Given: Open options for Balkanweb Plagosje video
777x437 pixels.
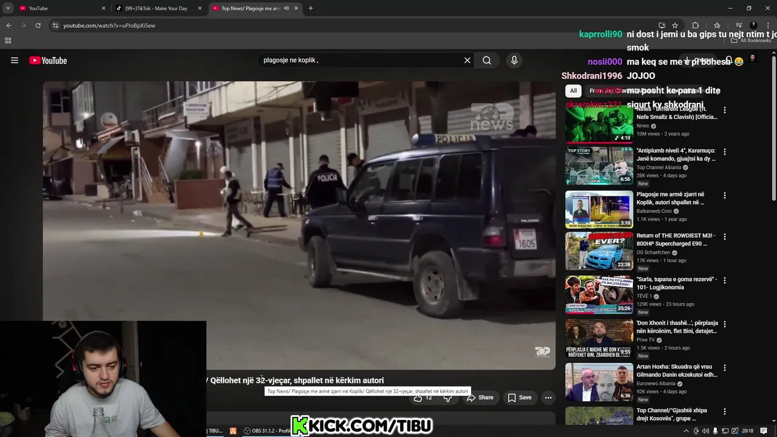Looking at the screenshot, I should (x=724, y=195).
